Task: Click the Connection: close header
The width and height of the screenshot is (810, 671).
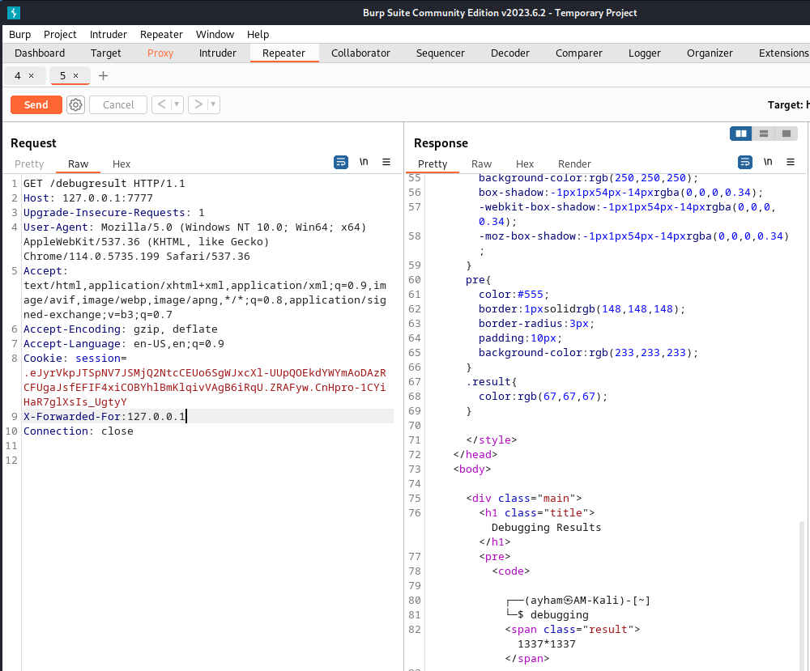Action: tap(78, 431)
